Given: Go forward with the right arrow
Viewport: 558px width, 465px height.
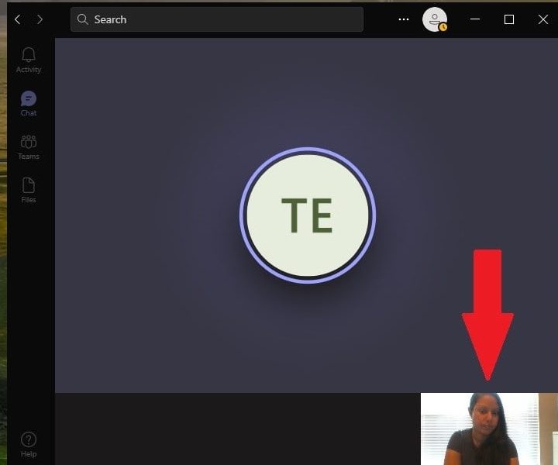Looking at the screenshot, I should pos(40,19).
